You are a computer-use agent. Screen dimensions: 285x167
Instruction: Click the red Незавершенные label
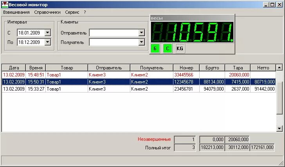[x=154, y=139]
